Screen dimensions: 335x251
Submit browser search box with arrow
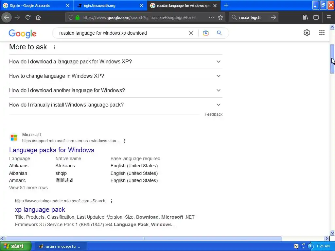pyautogui.click(x=273, y=17)
